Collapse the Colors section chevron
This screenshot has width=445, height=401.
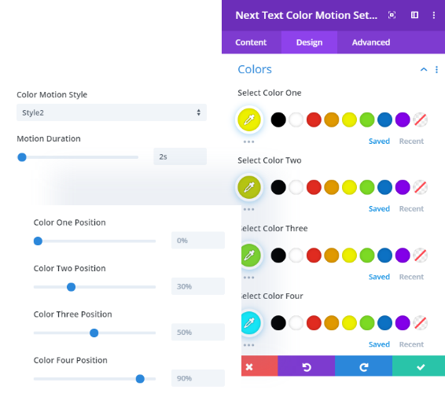(x=424, y=69)
